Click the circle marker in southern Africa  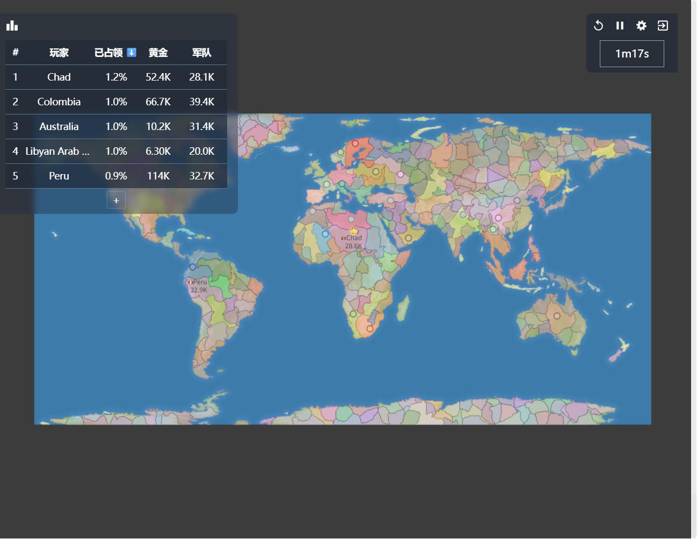point(369,328)
